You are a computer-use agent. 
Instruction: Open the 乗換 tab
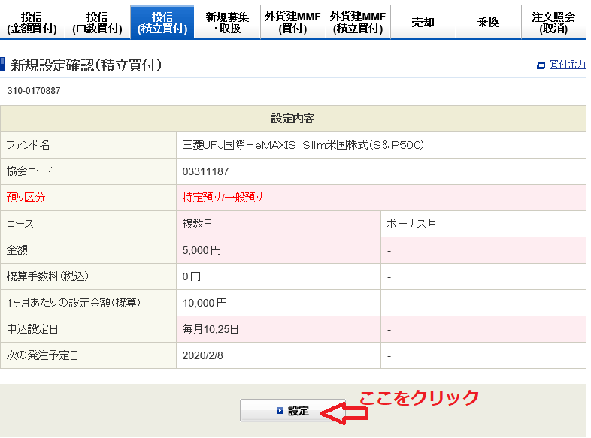coord(489,23)
